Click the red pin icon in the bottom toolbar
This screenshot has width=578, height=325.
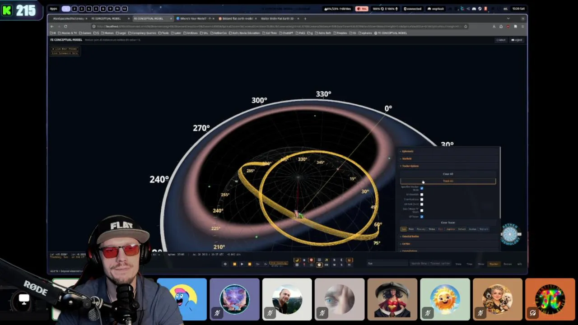pos(304,265)
